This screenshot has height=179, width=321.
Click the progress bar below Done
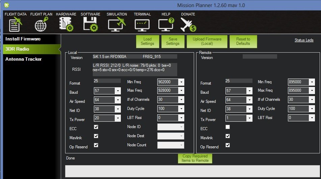[192, 171]
